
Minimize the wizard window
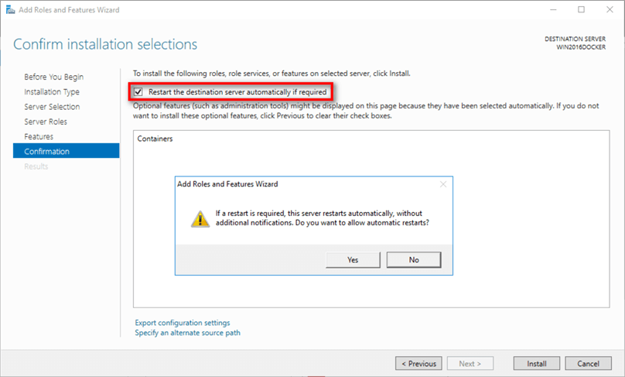pos(554,10)
